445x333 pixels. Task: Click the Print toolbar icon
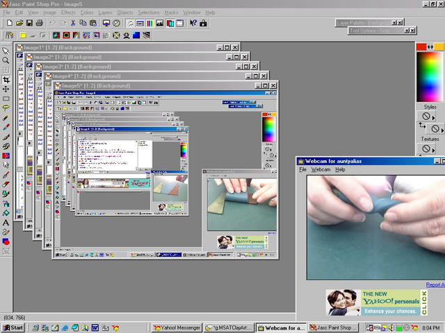click(40, 23)
